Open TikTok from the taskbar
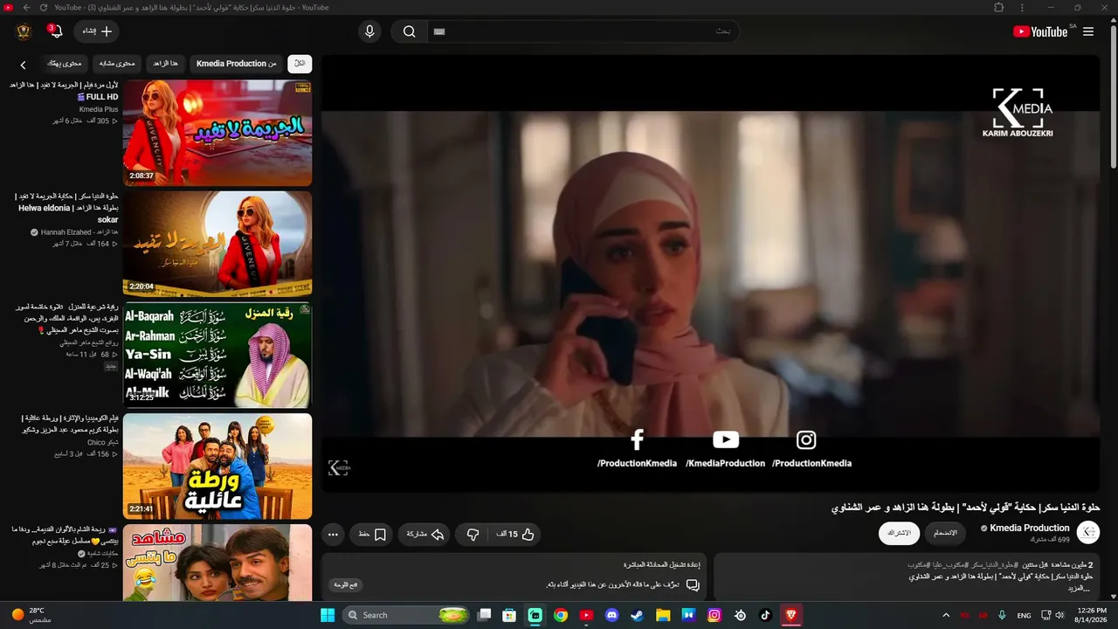The image size is (1118, 629). click(x=765, y=615)
